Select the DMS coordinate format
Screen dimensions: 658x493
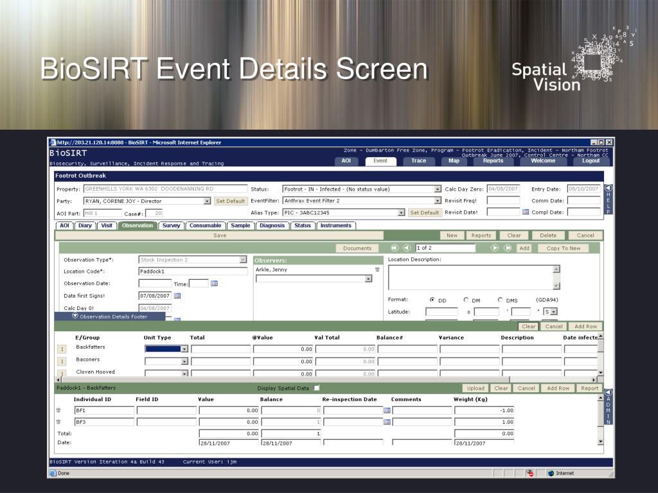(500, 300)
